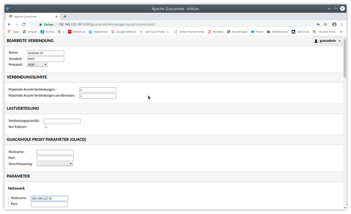Click the Netzwerk Port field
This screenshot has width=351, height=214.
[x=49, y=205]
